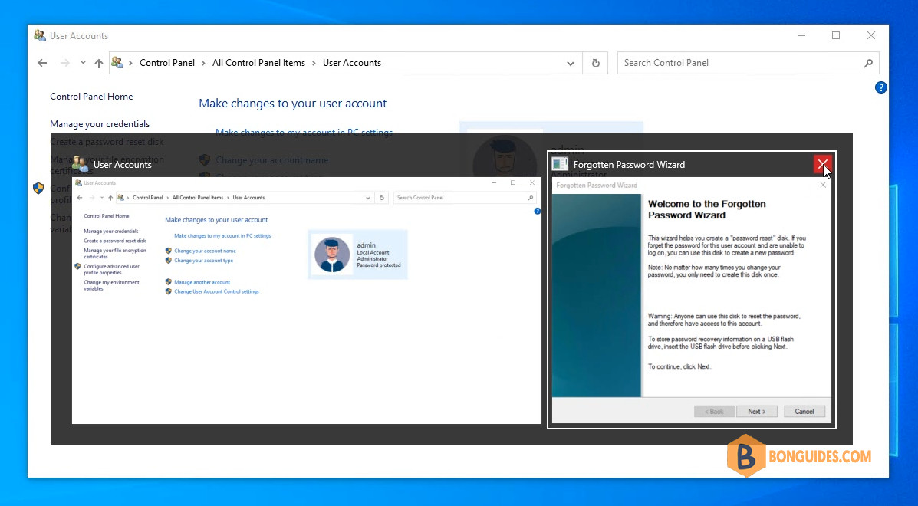Close the User Accounts window
The width and height of the screenshot is (918, 506).
(871, 36)
